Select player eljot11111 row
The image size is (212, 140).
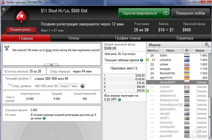177,78
